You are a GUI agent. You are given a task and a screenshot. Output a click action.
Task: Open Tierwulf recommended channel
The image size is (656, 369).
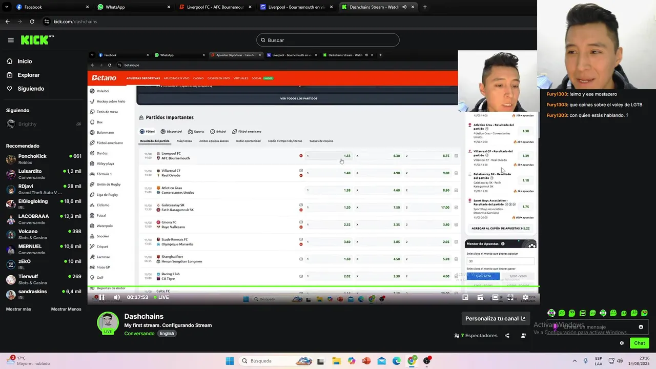coord(44,279)
